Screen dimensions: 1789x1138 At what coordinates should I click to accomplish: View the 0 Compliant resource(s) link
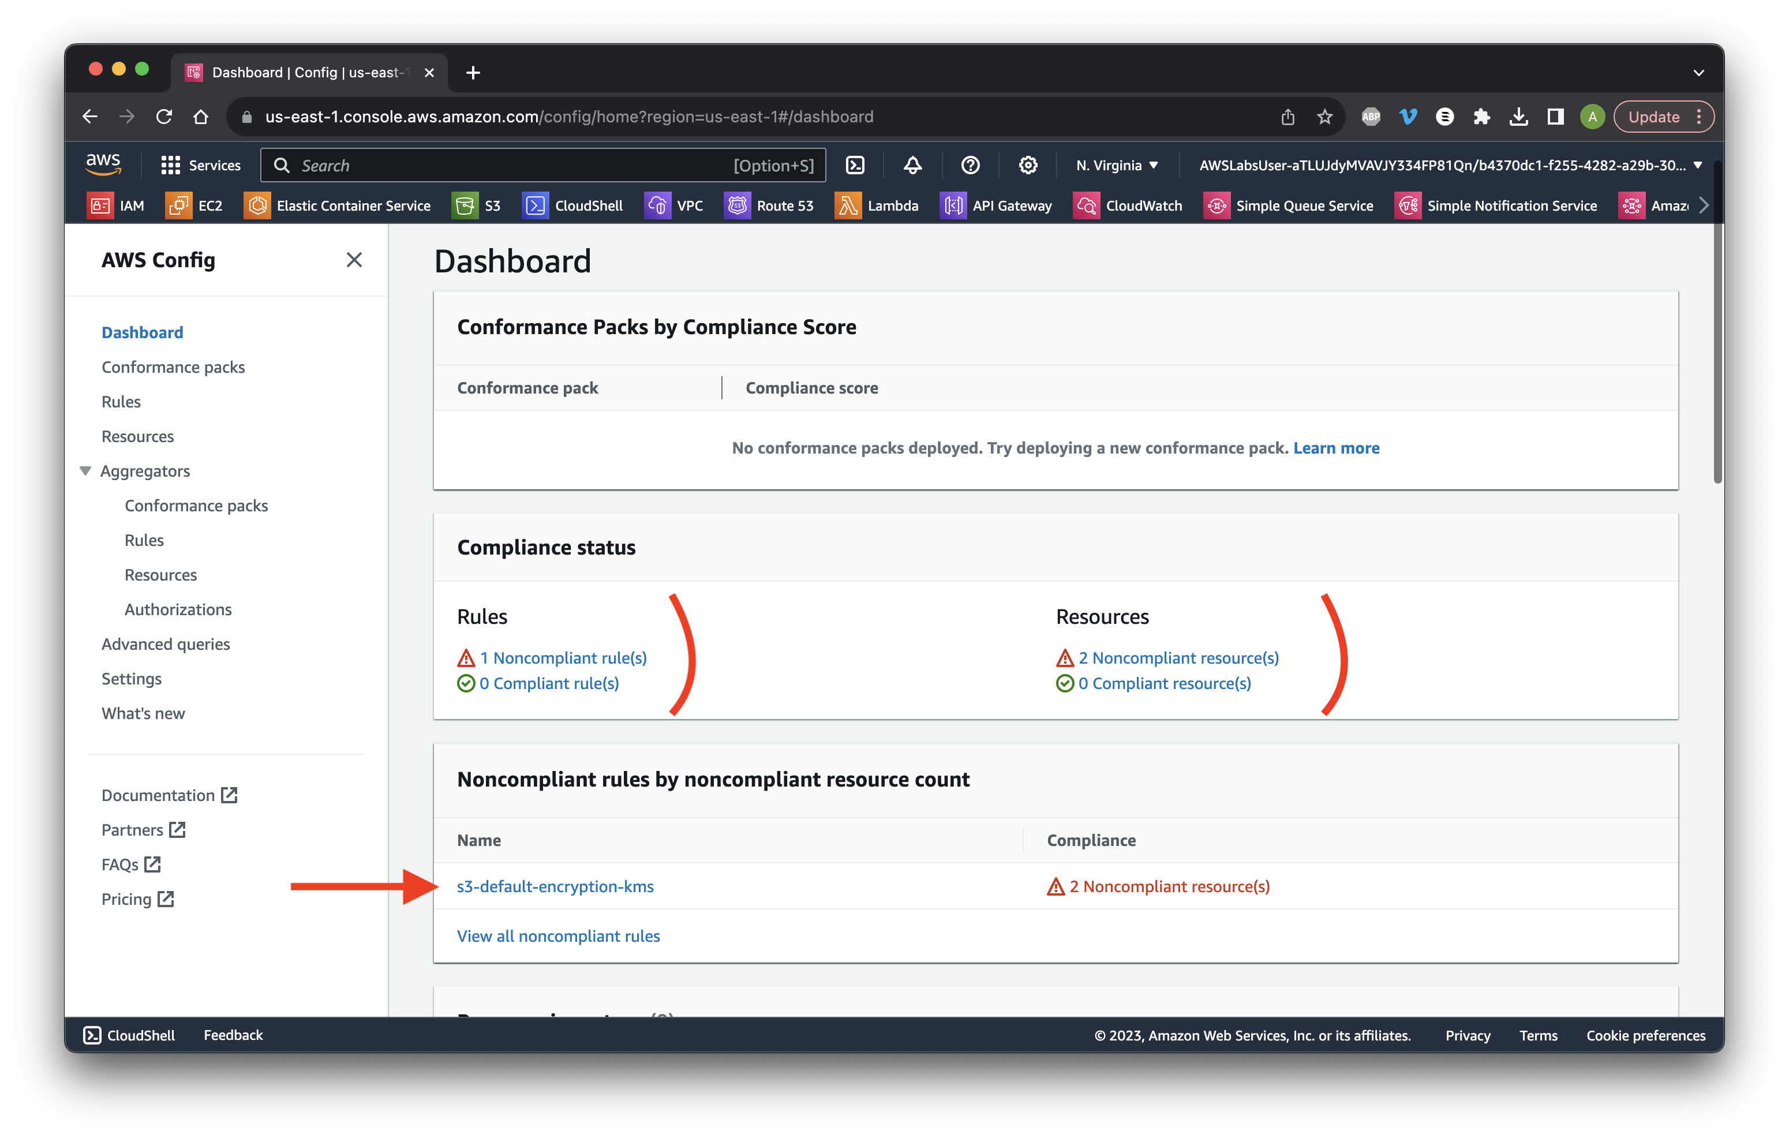[1164, 683]
